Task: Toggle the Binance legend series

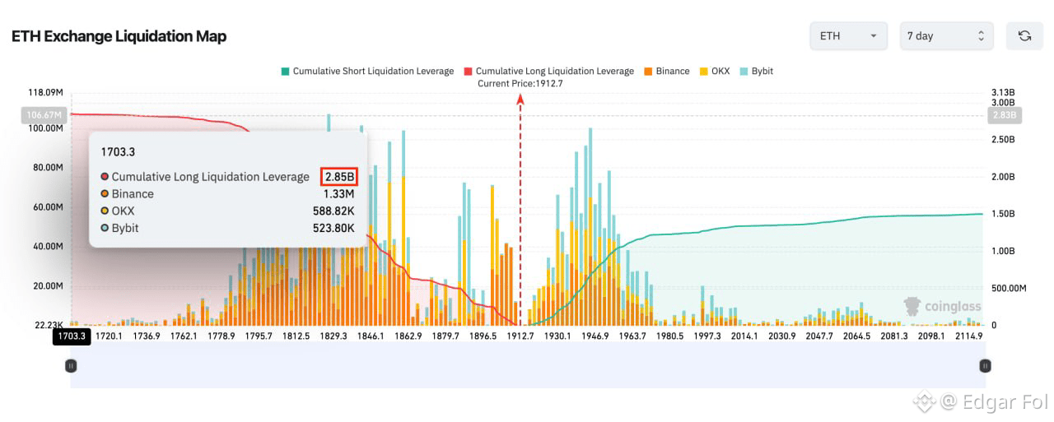Action: 666,72
